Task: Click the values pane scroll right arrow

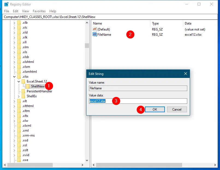Action: click(215, 165)
